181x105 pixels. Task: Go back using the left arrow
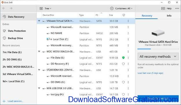click(4, 8)
